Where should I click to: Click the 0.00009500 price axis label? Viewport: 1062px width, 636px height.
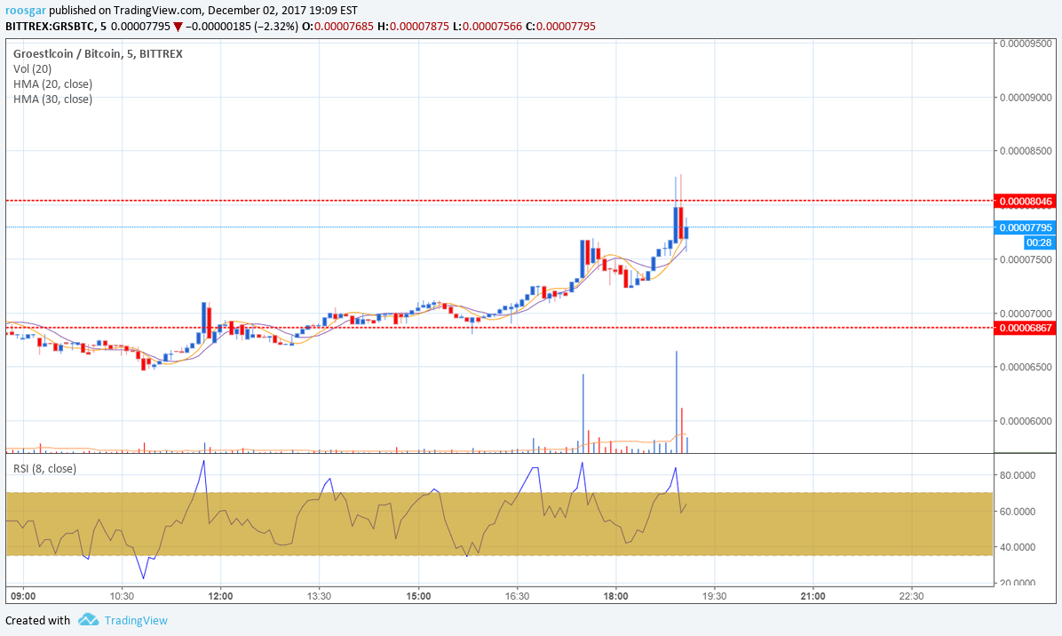tap(1026, 44)
